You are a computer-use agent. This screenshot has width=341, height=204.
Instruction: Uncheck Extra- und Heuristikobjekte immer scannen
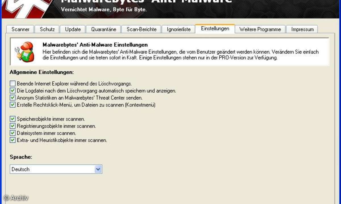point(13,140)
